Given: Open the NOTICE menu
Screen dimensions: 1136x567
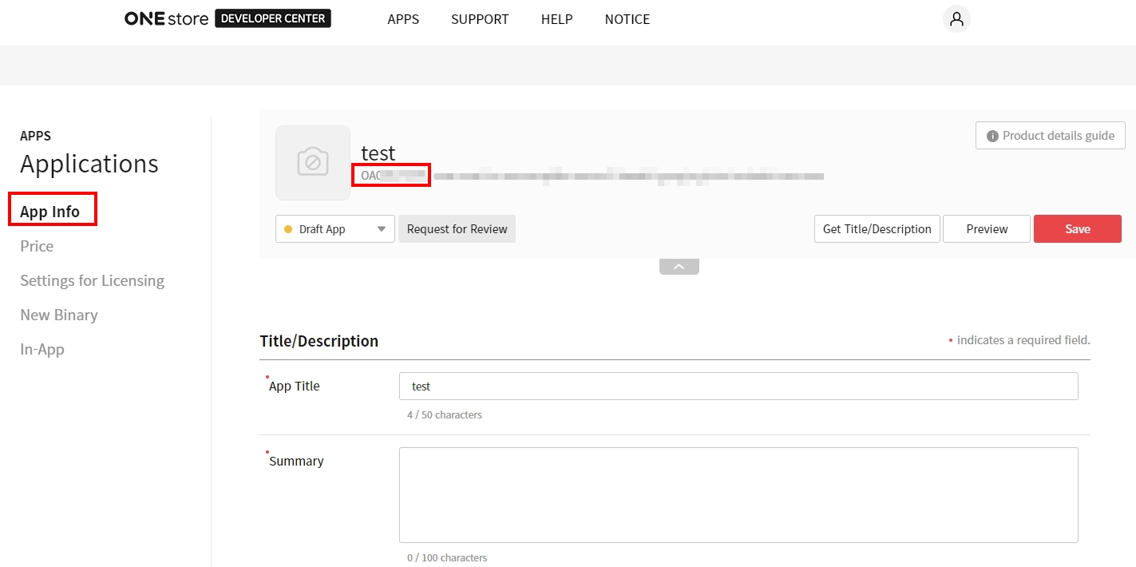Looking at the screenshot, I should [627, 19].
